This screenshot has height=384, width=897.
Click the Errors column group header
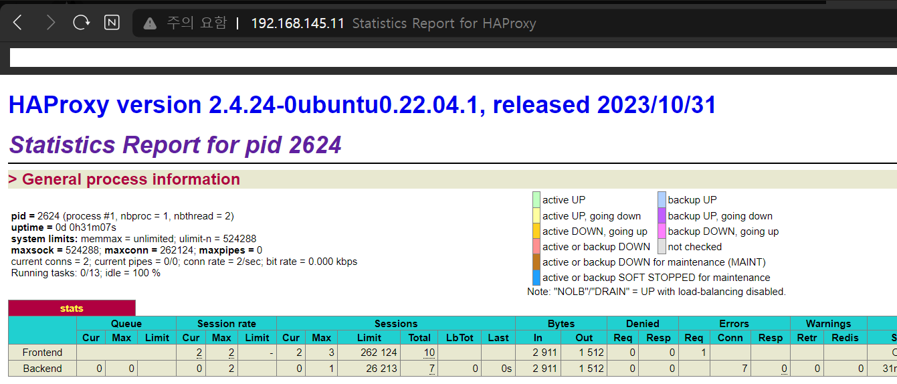734,323
